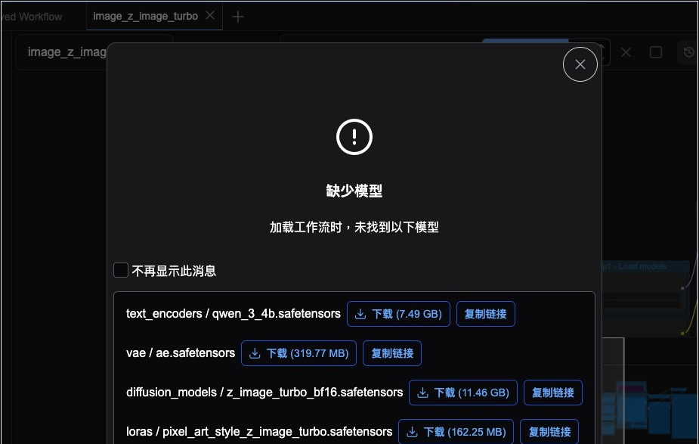The height and width of the screenshot is (444, 699).
Task: Download pixel_art_style_z_image_turbo.safetensors
Action: (456, 431)
